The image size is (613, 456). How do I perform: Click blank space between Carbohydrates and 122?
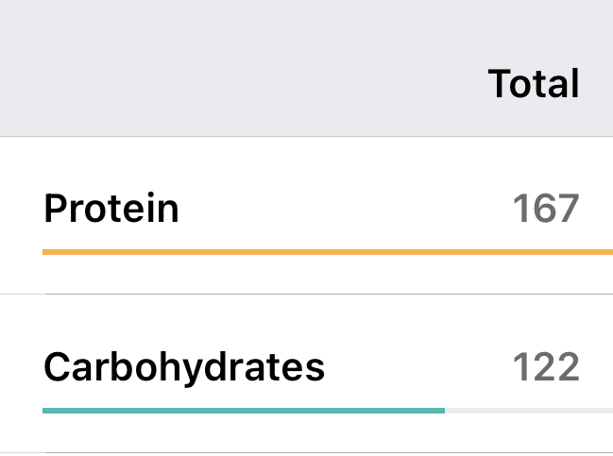coord(417,366)
